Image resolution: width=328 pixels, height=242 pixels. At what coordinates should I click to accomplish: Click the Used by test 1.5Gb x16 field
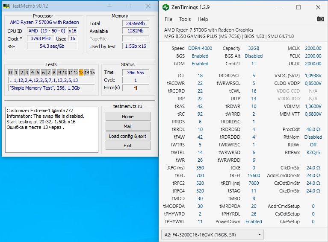[x=136, y=46]
